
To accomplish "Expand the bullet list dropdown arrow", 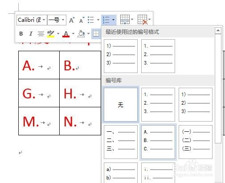I will pyautogui.click(x=98, y=20).
